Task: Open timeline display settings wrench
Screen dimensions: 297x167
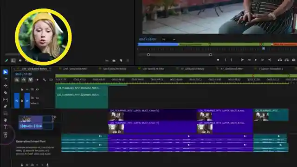Action: (44, 80)
